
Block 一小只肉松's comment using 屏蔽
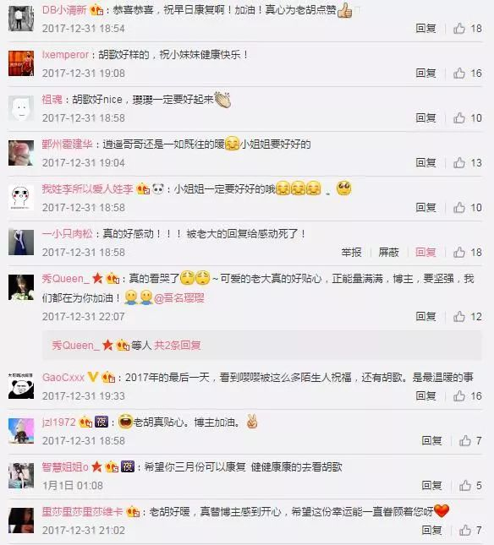point(388,253)
